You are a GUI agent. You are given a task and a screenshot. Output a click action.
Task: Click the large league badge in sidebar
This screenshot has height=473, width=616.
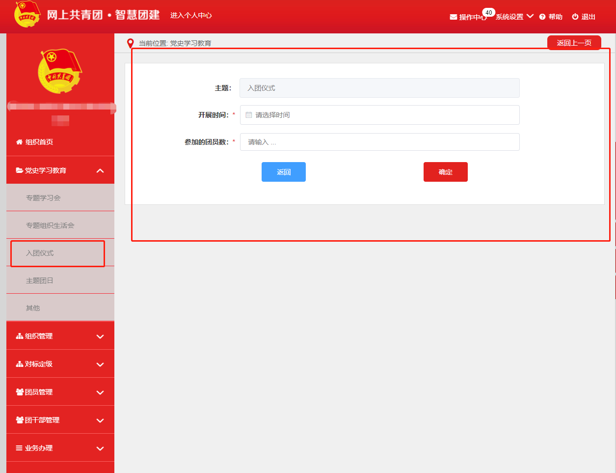pos(60,71)
